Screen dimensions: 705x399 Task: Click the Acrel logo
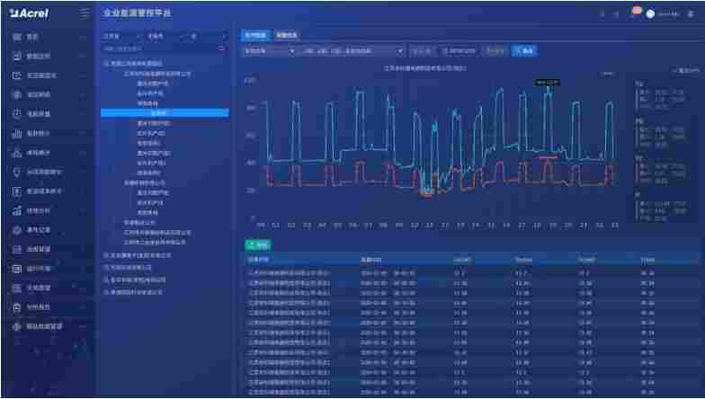click(x=31, y=13)
